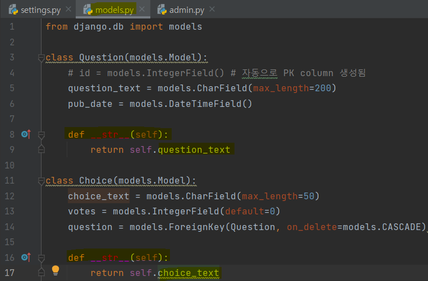Close the models.py tab
428x281 pixels.
tap(142, 10)
